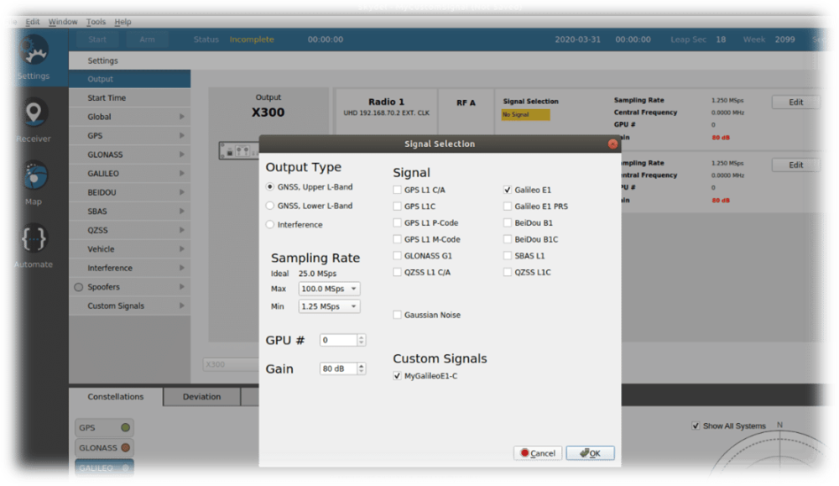Screen dimensions: 839x486
Task: Enable the GPS L1 C/A signal checkbox
Action: pos(396,190)
